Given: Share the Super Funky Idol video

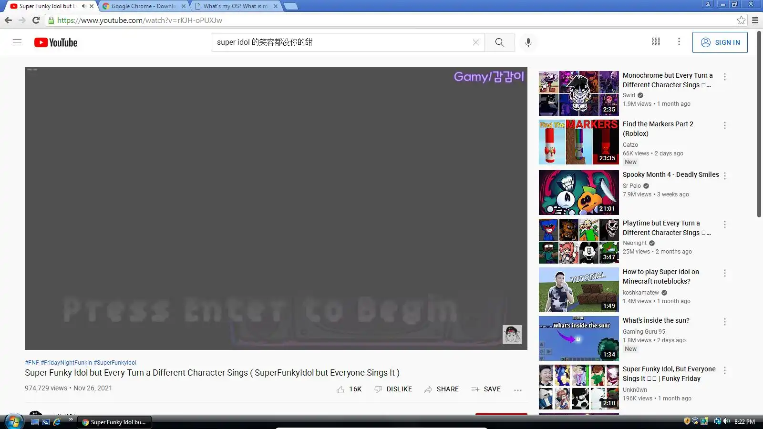Looking at the screenshot, I should click(x=442, y=389).
